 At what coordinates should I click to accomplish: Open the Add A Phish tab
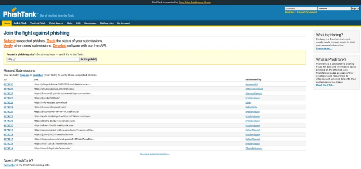(x=20, y=23)
